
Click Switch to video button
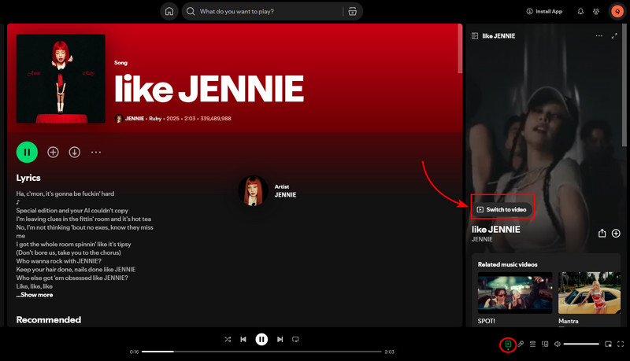(x=502, y=210)
